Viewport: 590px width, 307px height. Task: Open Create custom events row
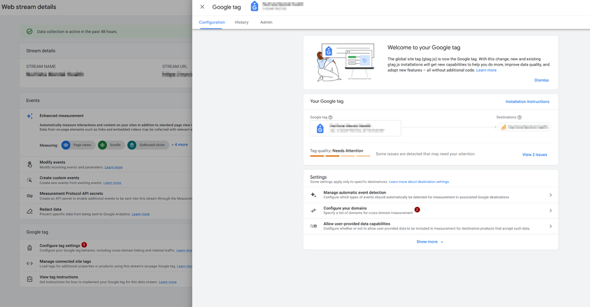click(106, 180)
